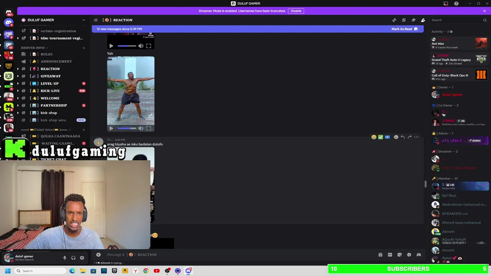
Task: Open Microsoft Edge from taskbar
Action: (72, 271)
